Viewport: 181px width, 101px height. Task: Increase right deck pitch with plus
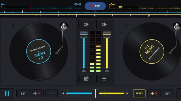point(127,25)
